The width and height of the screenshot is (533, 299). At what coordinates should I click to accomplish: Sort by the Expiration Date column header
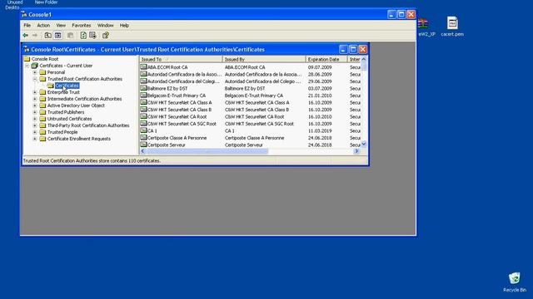click(x=326, y=59)
